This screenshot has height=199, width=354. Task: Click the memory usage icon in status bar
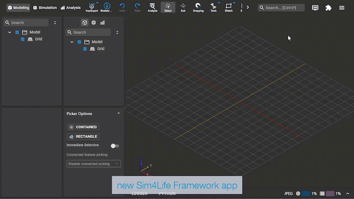322,194
